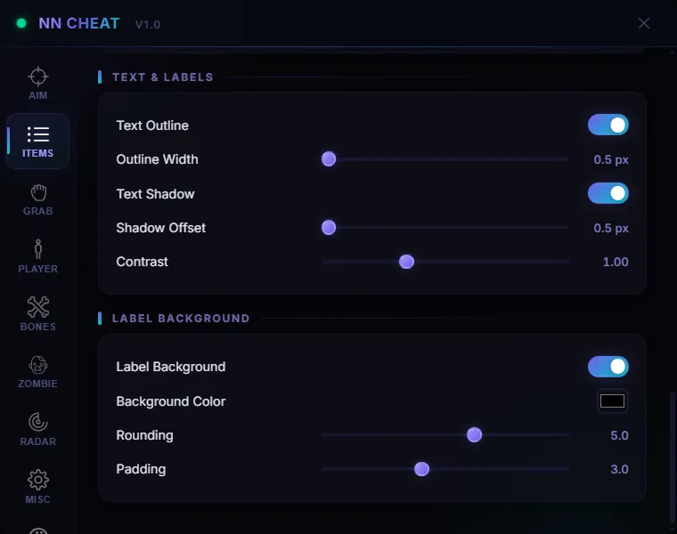Turn off the Text Shadow switch

pyautogui.click(x=608, y=193)
